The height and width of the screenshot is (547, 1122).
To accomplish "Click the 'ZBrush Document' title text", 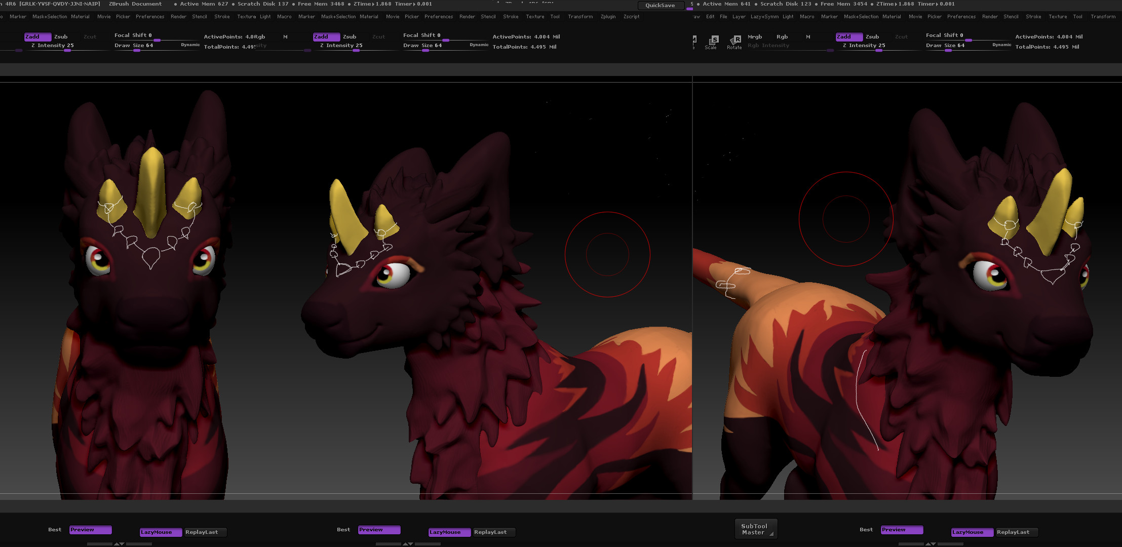I will point(135,4).
